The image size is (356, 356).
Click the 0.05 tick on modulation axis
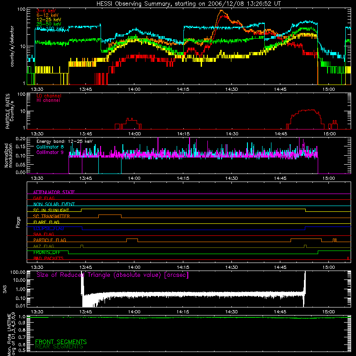click(20, 164)
